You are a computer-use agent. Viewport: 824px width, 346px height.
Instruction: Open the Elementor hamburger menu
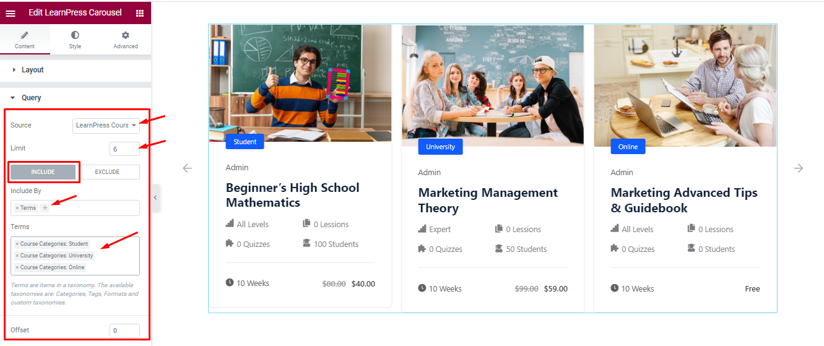coord(11,12)
